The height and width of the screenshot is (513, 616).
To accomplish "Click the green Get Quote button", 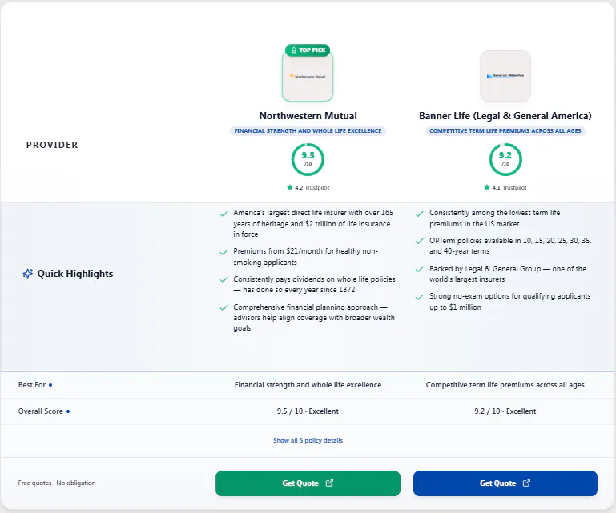I will pos(308,483).
